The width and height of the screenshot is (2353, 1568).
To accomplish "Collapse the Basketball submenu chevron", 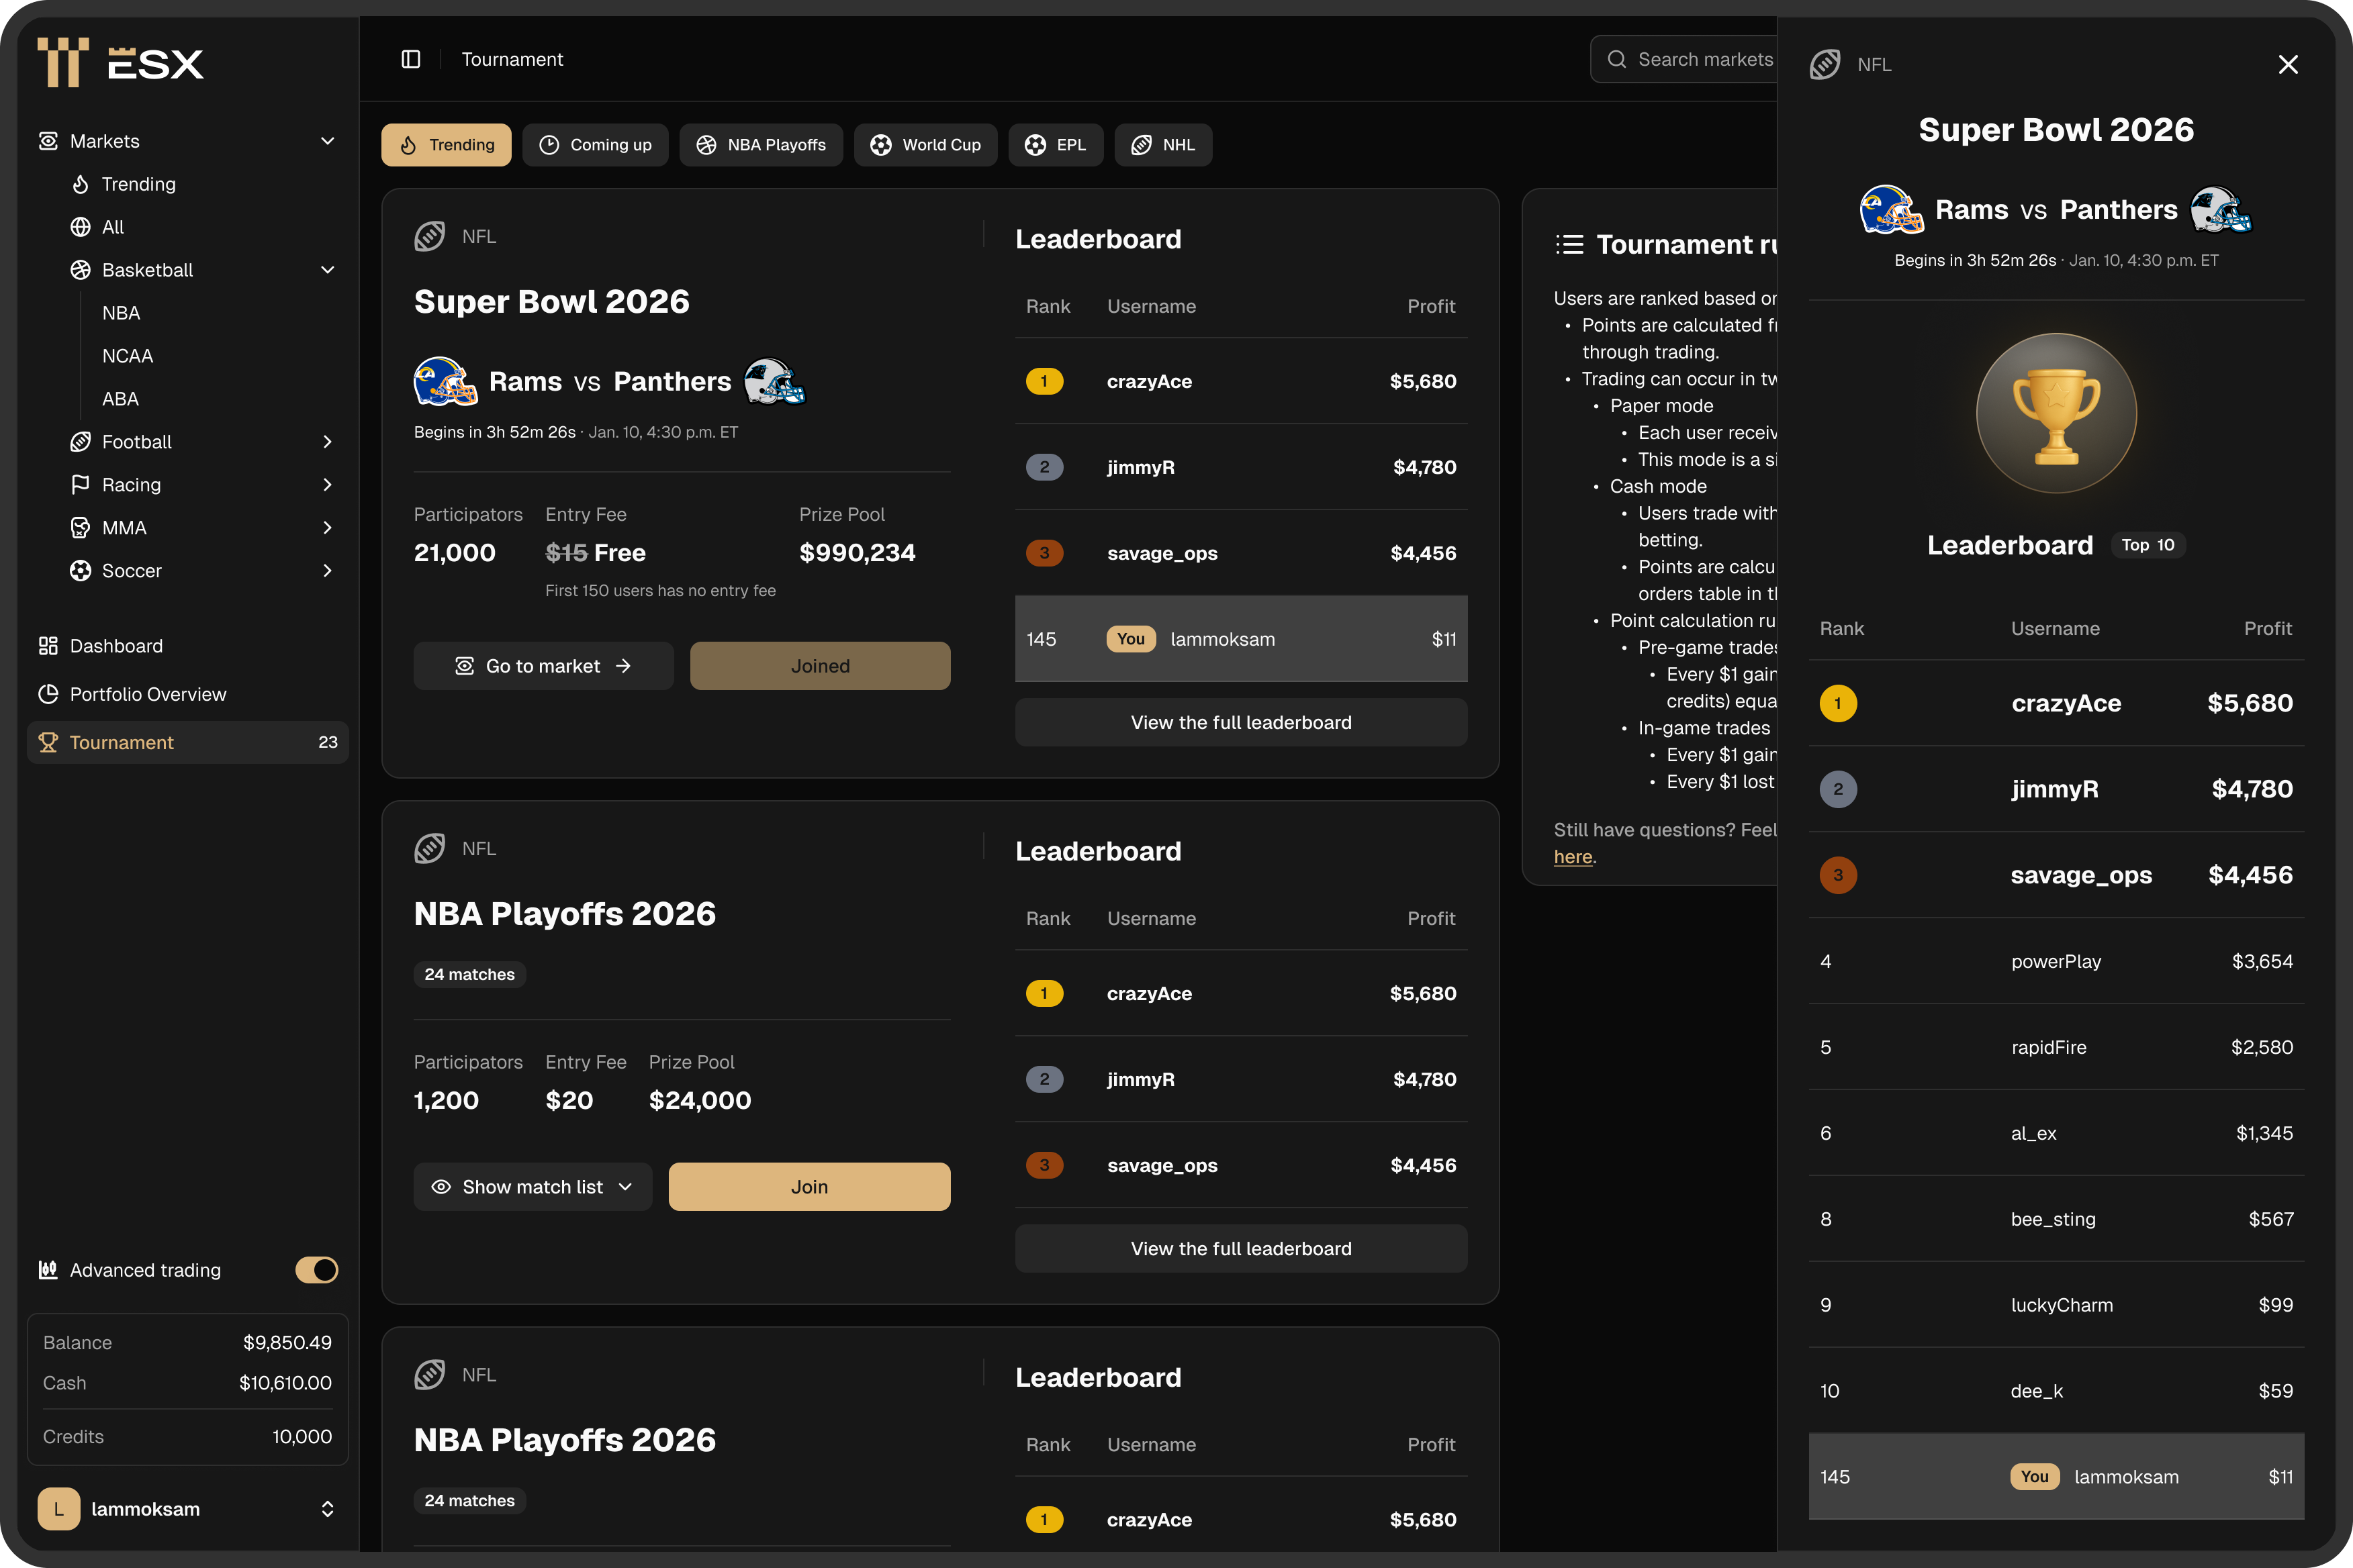I will 327,270.
